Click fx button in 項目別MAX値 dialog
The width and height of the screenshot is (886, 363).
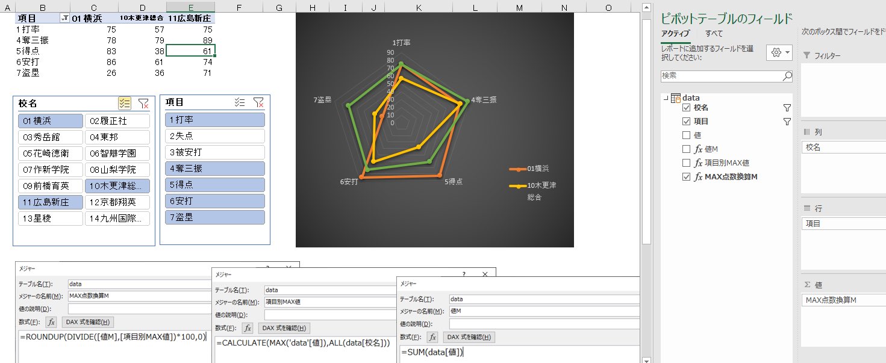point(248,328)
